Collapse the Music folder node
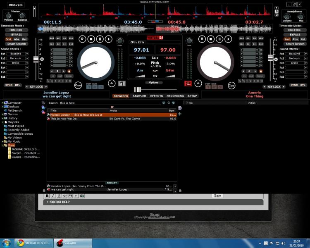This screenshot has width=310, height=248. coord(2,145)
